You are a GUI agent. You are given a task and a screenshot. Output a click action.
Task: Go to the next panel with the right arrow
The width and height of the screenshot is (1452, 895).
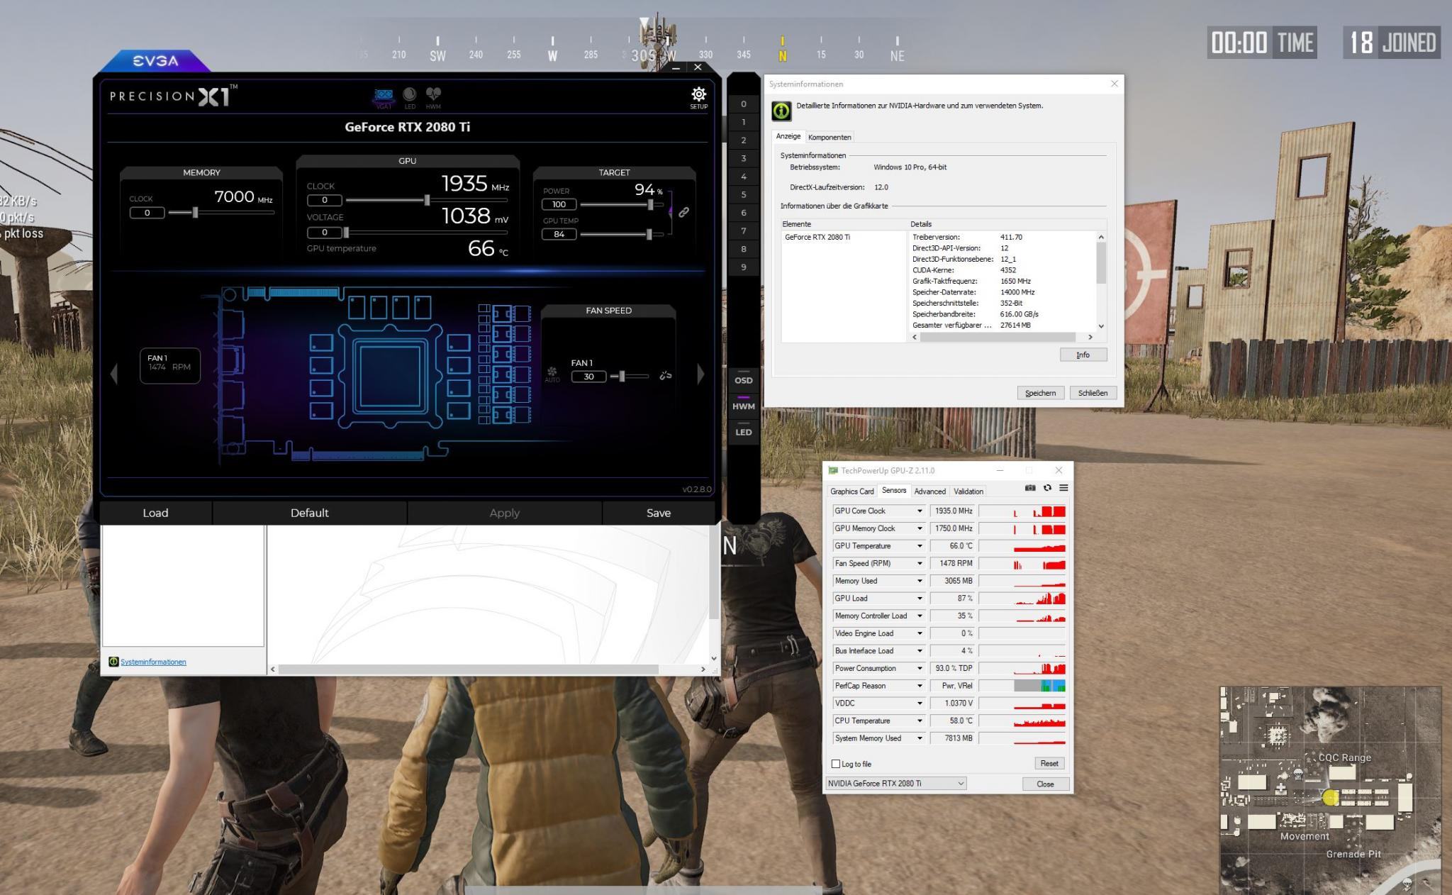pyautogui.click(x=700, y=374)
